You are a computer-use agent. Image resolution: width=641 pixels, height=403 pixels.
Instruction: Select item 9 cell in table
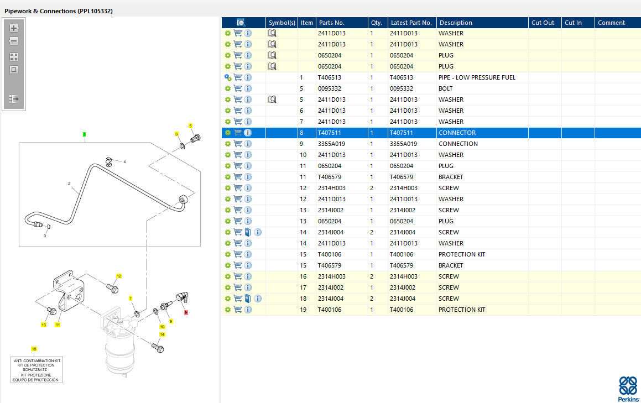[306, 144]
